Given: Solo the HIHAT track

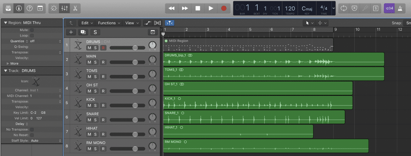Looking at the screenshot, I should [95, 134].
